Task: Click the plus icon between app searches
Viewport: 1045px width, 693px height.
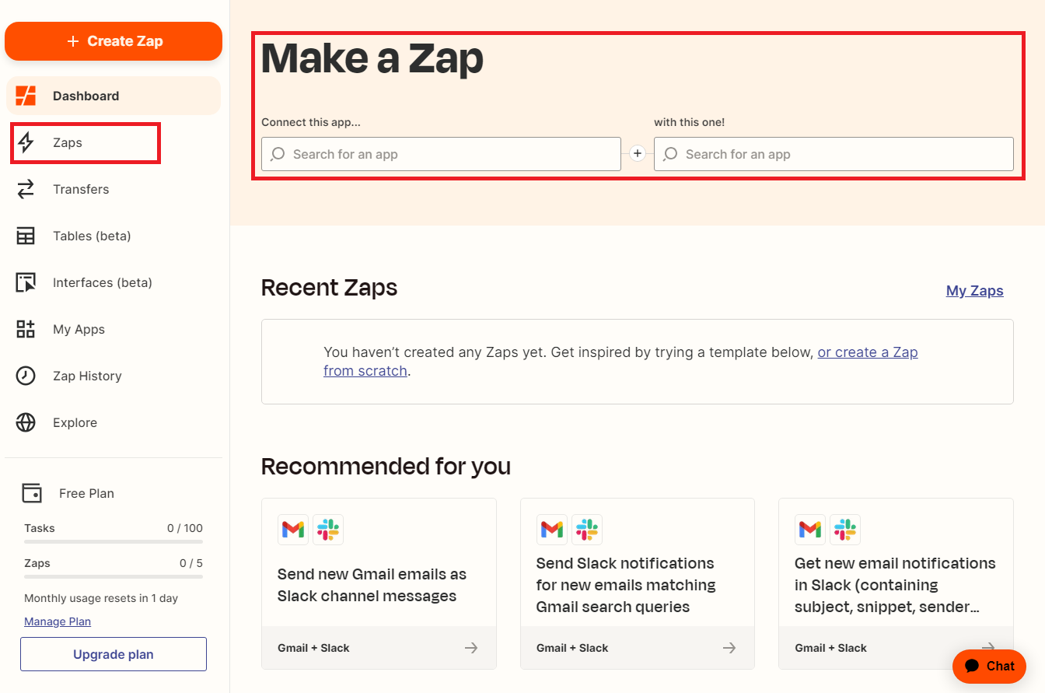Action: pos(638,154)
